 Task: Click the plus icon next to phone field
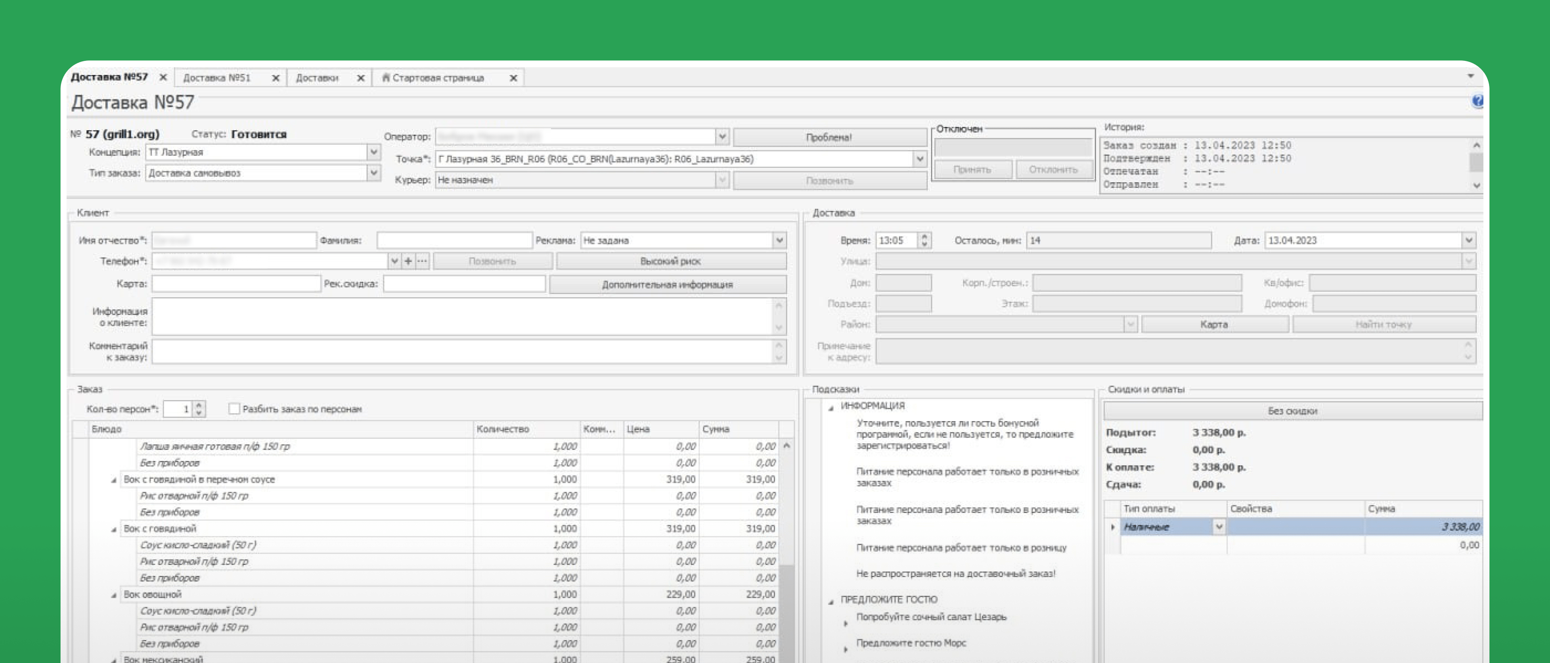point(408,261)
